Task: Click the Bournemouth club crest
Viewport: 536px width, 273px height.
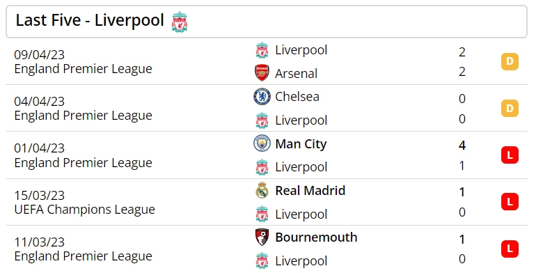Action: click(262, 237)
